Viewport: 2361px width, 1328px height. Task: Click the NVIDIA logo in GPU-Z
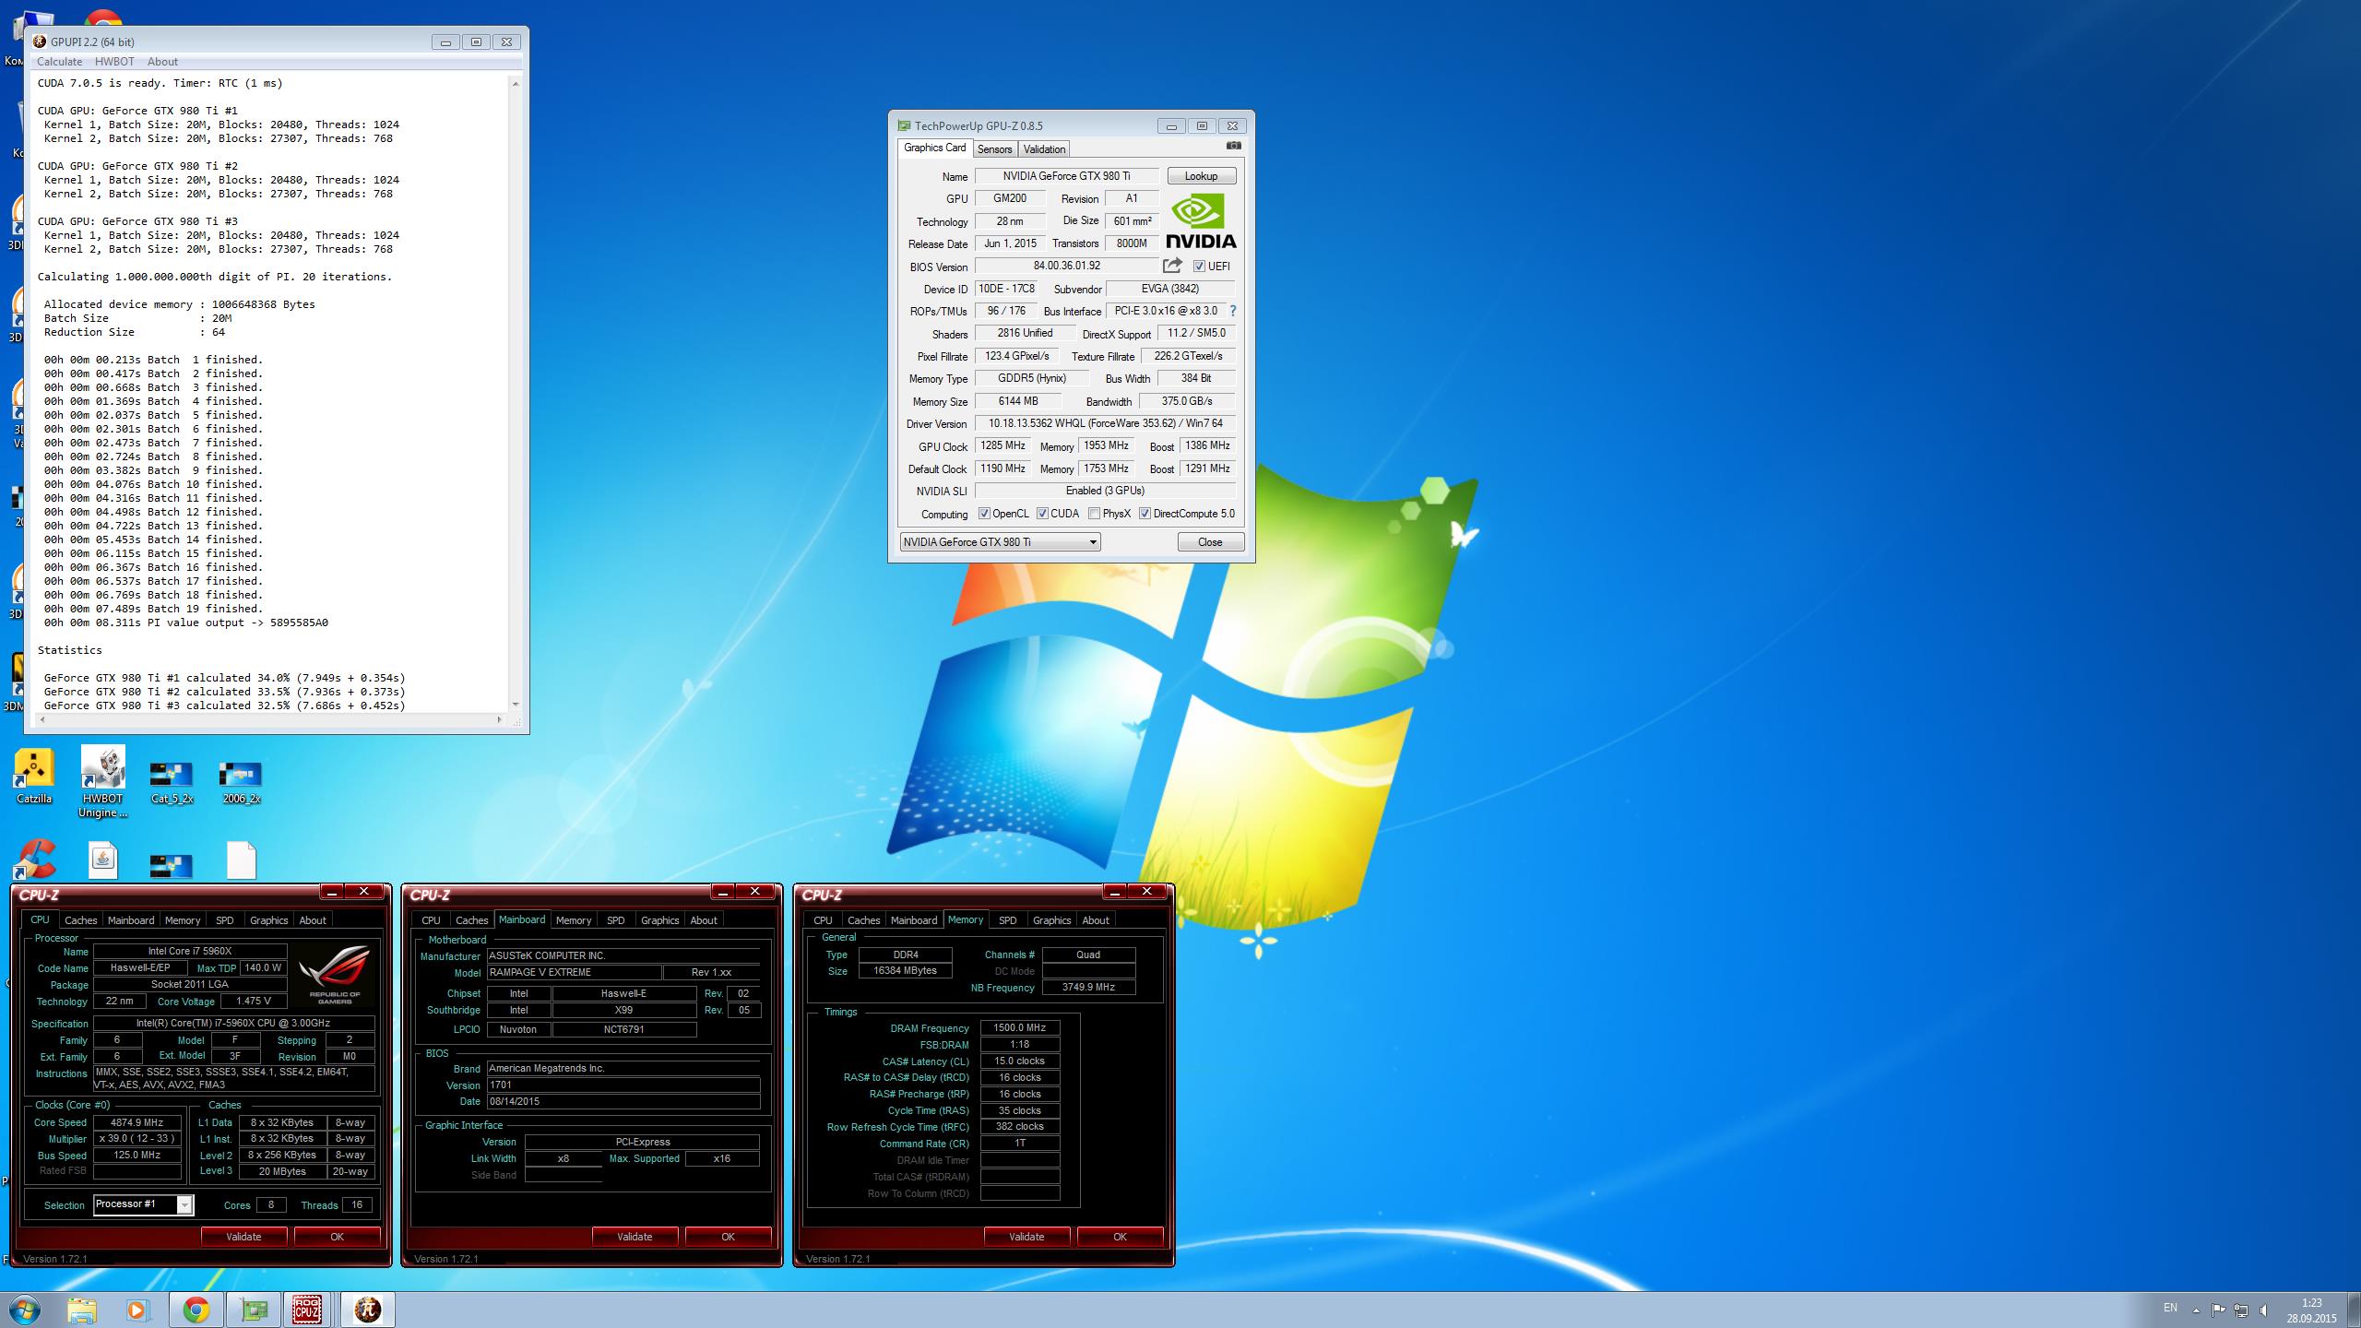[1201, 222]
